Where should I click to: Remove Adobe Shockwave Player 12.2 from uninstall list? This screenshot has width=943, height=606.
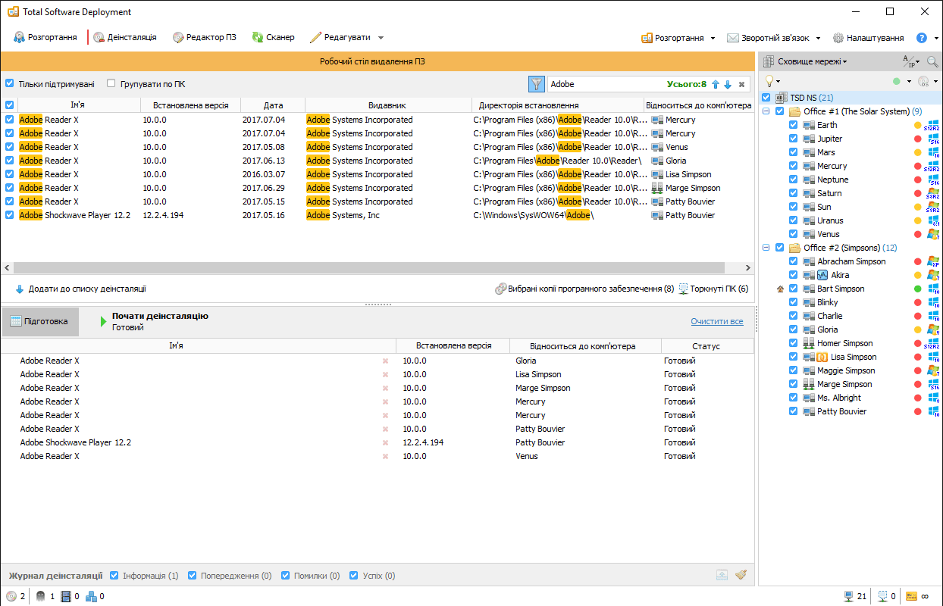coord(385,442)
